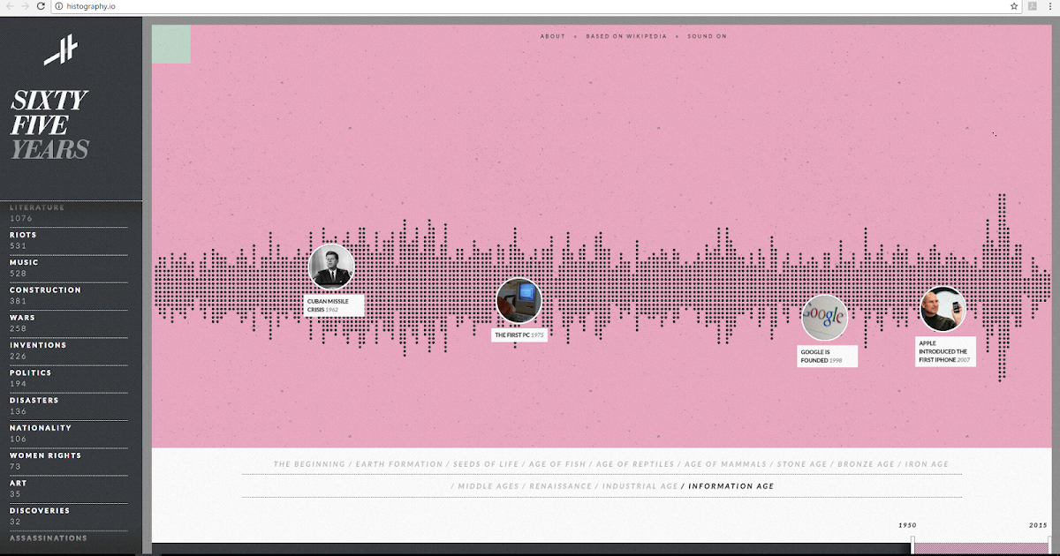Click the green square marker top left
Viewport: 1060px width, 556px height.
point(172,43)
